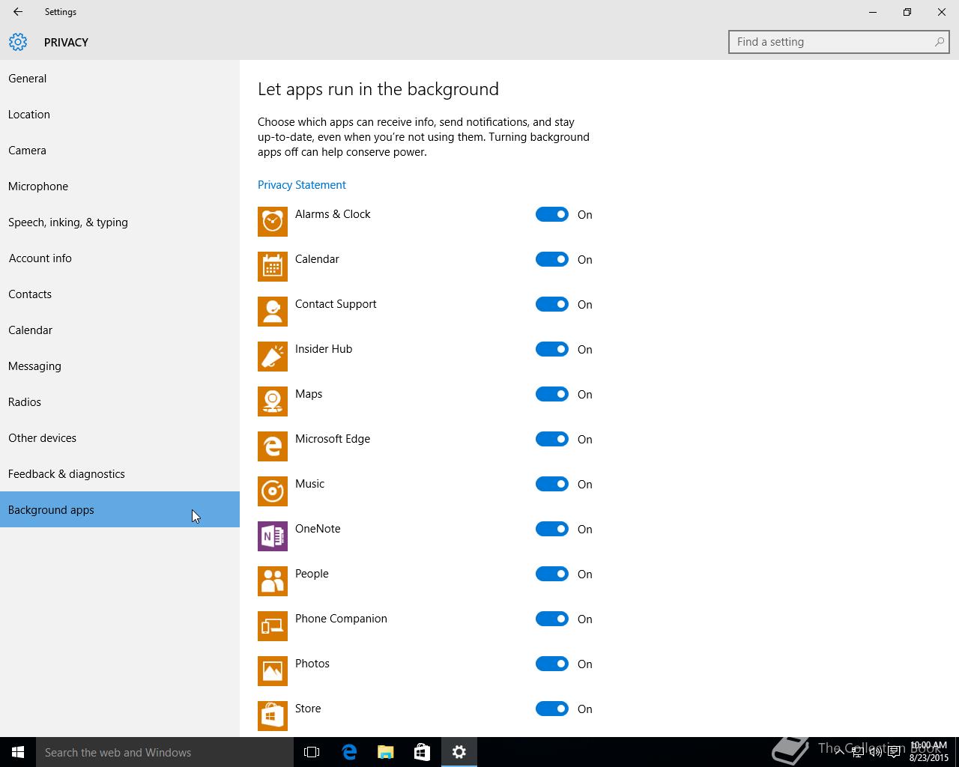The height and width of the screenshot is (767, 959).
Task: Select Background apps in the sidebar
Action: click(120, 509)
